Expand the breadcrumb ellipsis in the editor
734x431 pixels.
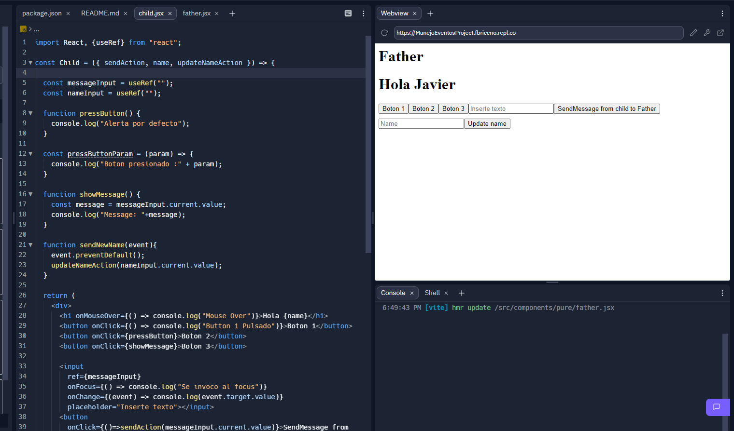tap(36, 29)
